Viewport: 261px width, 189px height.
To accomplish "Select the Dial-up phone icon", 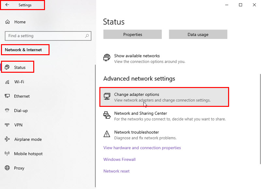I will 7,110.
